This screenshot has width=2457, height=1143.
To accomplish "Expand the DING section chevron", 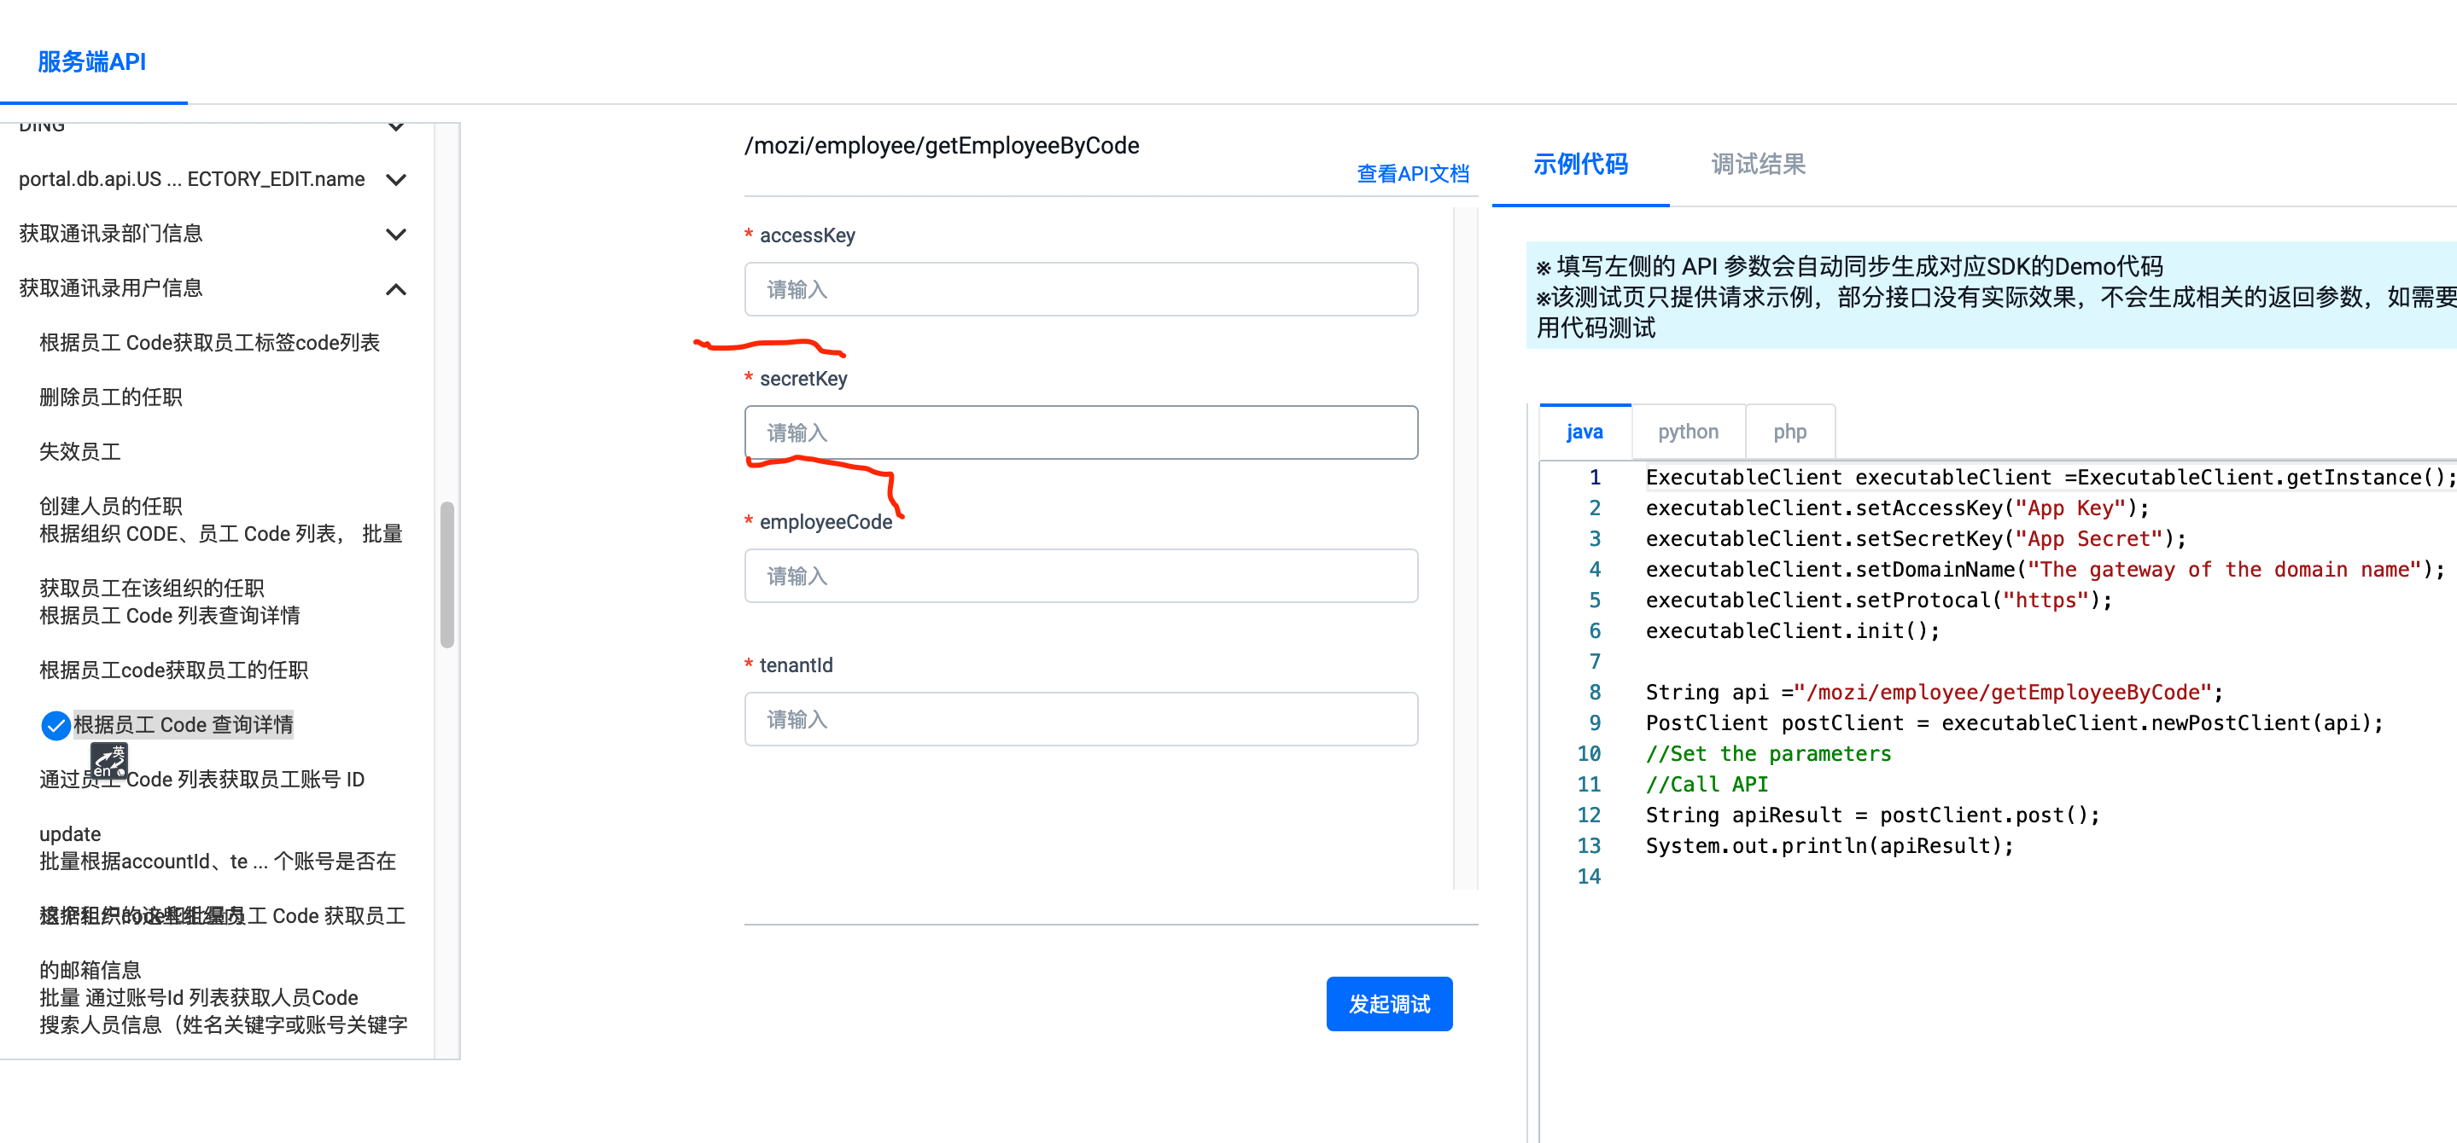I will (x=396, y=127).
